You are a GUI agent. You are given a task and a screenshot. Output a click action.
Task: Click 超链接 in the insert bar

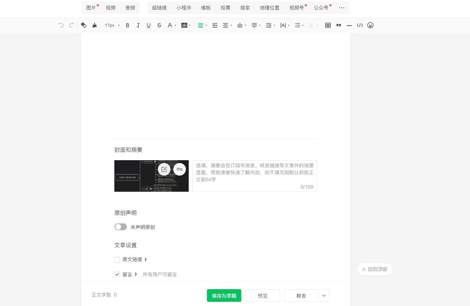[x=159, y=8]
